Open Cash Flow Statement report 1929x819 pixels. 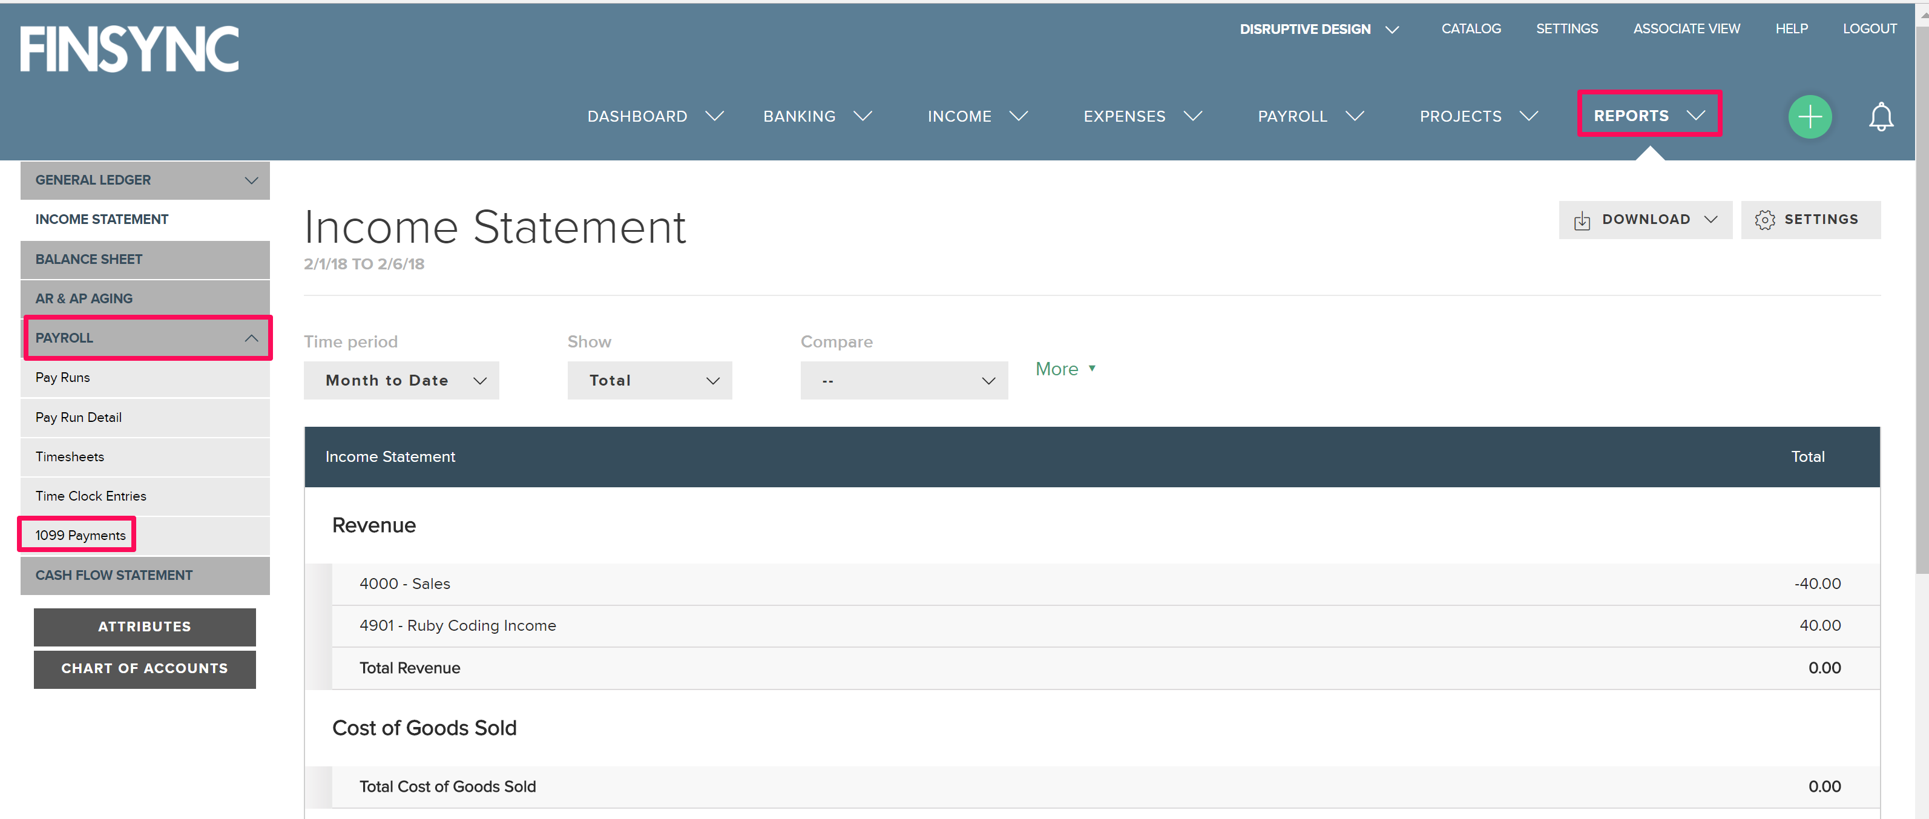145,575
